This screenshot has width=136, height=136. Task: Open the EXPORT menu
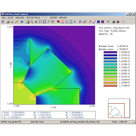[54, 18]
